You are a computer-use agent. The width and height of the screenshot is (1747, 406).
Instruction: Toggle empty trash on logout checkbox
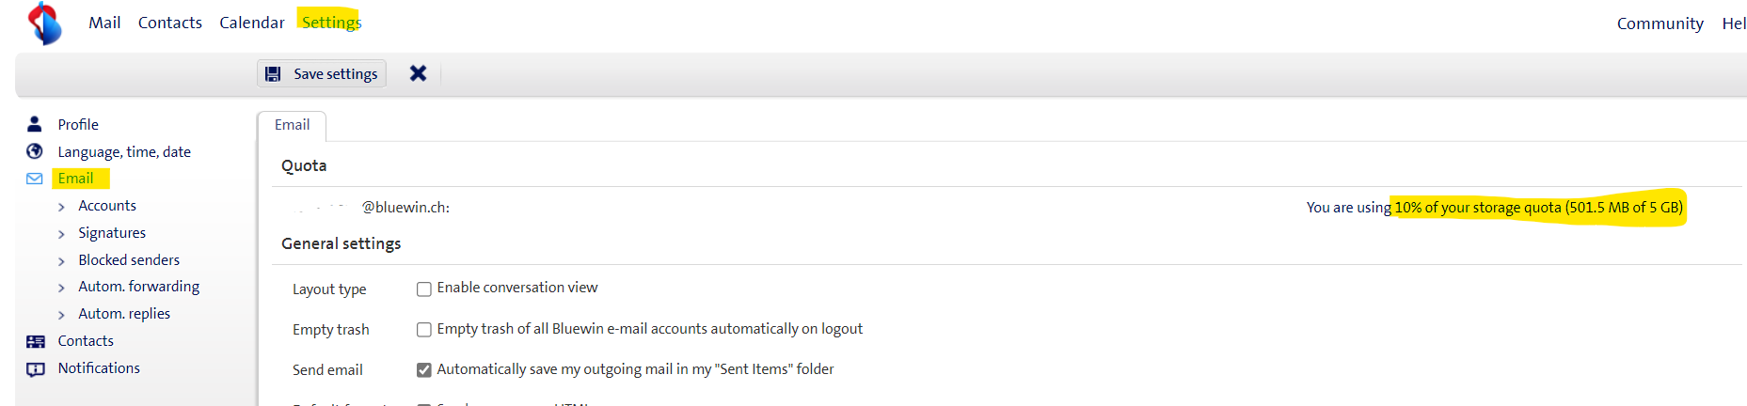tap(424, 330)
